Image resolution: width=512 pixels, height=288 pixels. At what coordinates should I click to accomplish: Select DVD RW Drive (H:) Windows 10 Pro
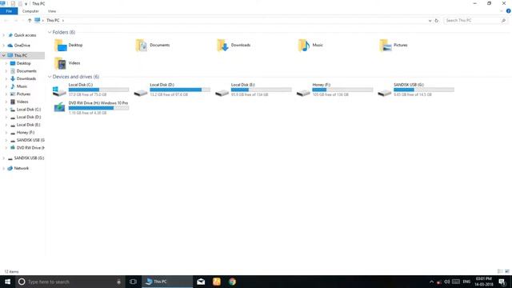[x=90, y=107]
